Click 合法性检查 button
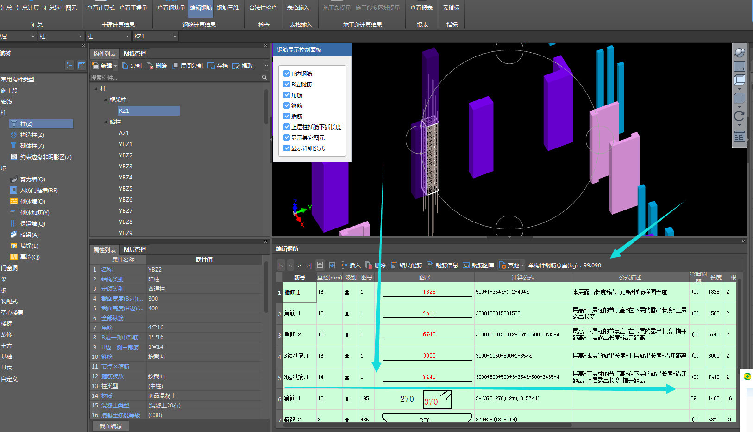The image size is (753, 432). (263, 8)
